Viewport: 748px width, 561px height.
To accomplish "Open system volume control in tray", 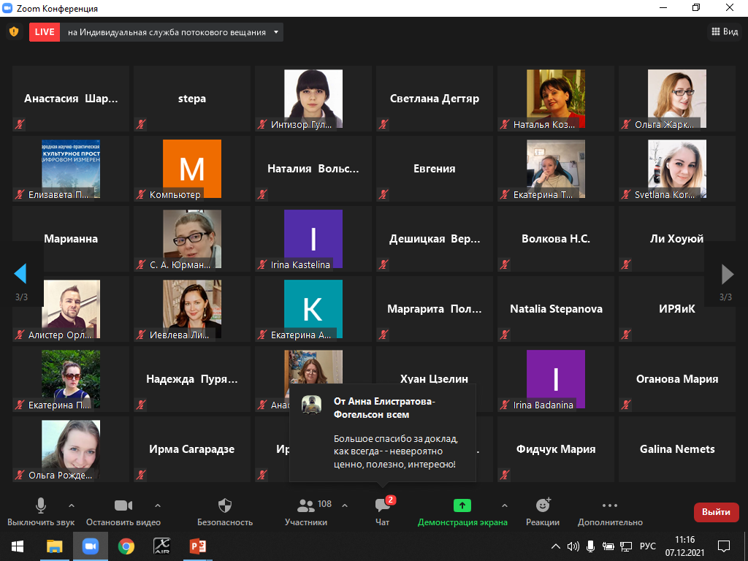I will 573,546.
